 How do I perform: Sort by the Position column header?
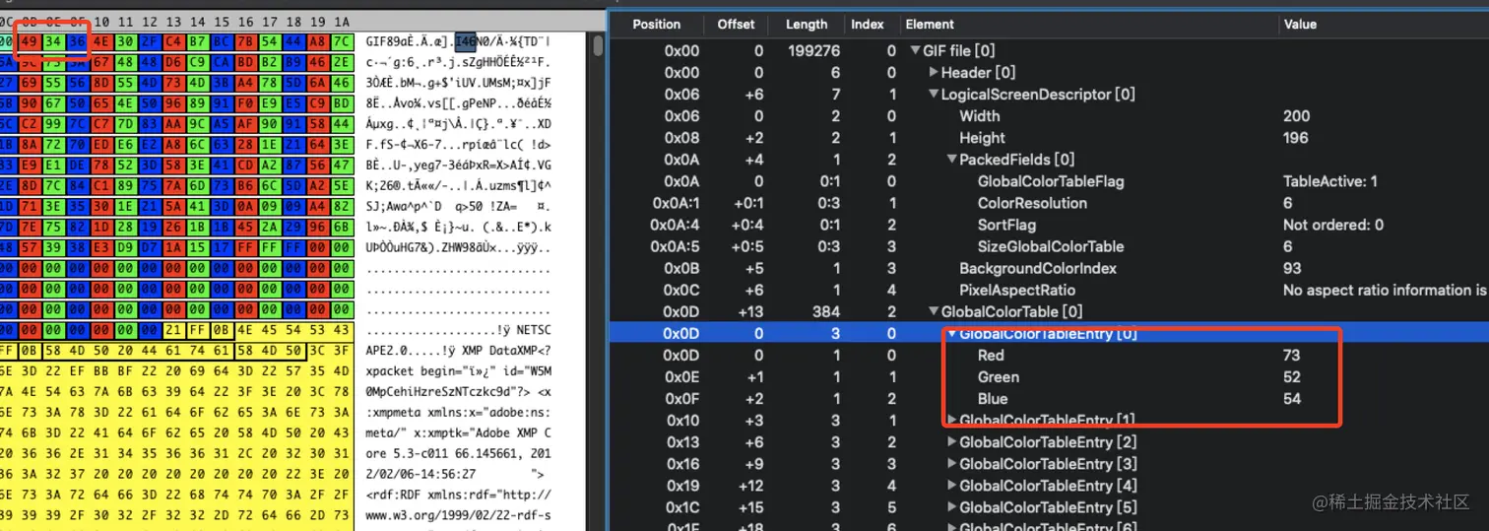(x=656, y=25)
